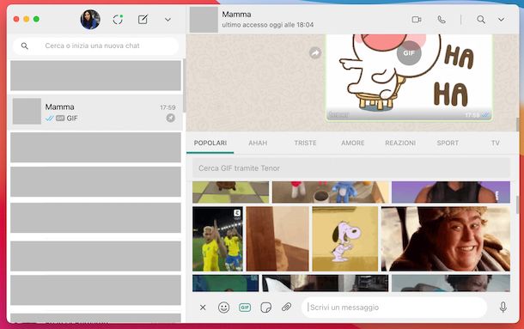Viewport: 524px width, 329px height.
Task: Choose the purple background woman GIF
Action: coord(451,192)
